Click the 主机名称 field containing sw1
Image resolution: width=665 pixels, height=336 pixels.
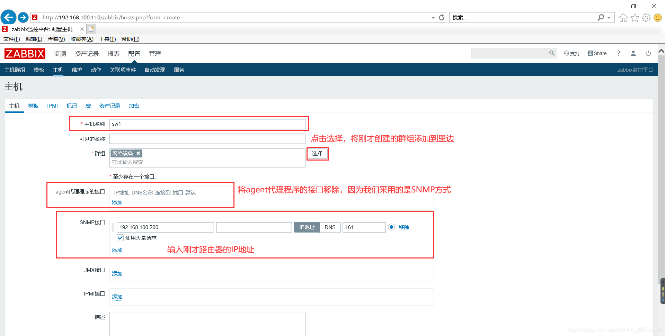[x=207, y=124]
